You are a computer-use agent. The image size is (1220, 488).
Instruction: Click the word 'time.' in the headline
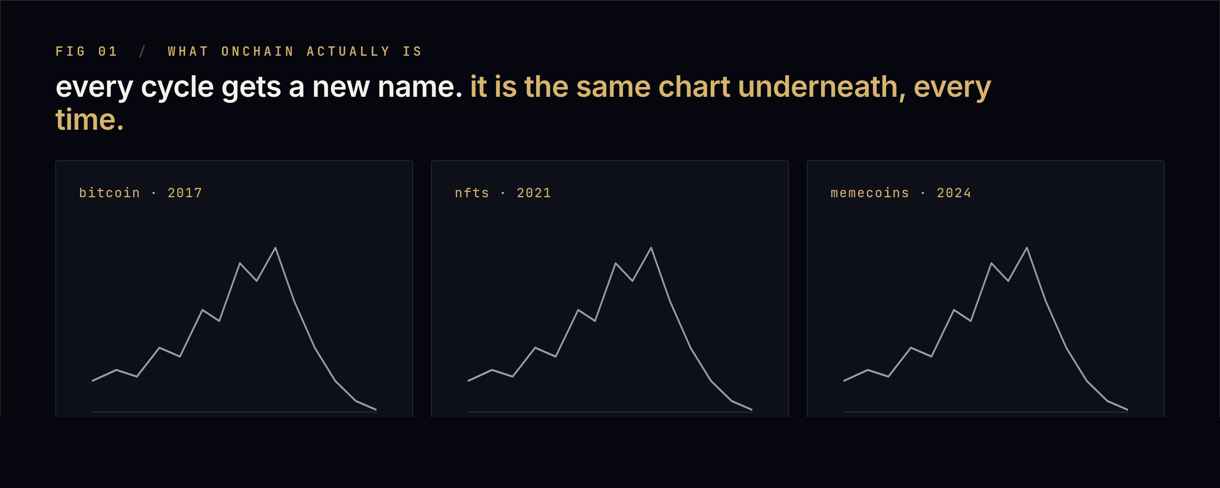[x=89, y=120]
